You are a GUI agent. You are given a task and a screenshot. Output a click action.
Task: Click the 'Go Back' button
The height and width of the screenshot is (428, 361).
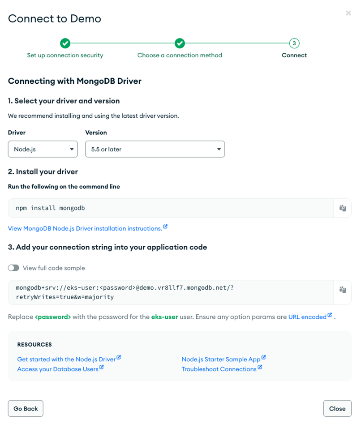pyautogui.click(x=26, y=408)
